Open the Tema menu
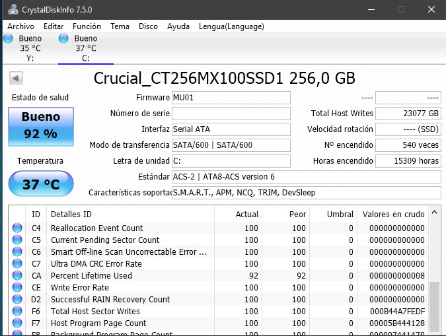Image resolution: width=446 pixels, height=336 pixels. point(120,26)
